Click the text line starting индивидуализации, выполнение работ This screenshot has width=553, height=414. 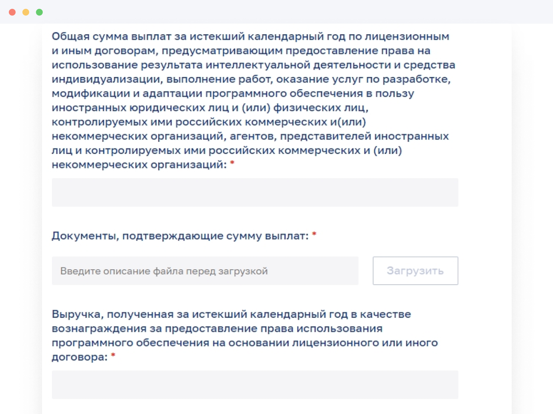click(251, 79)
